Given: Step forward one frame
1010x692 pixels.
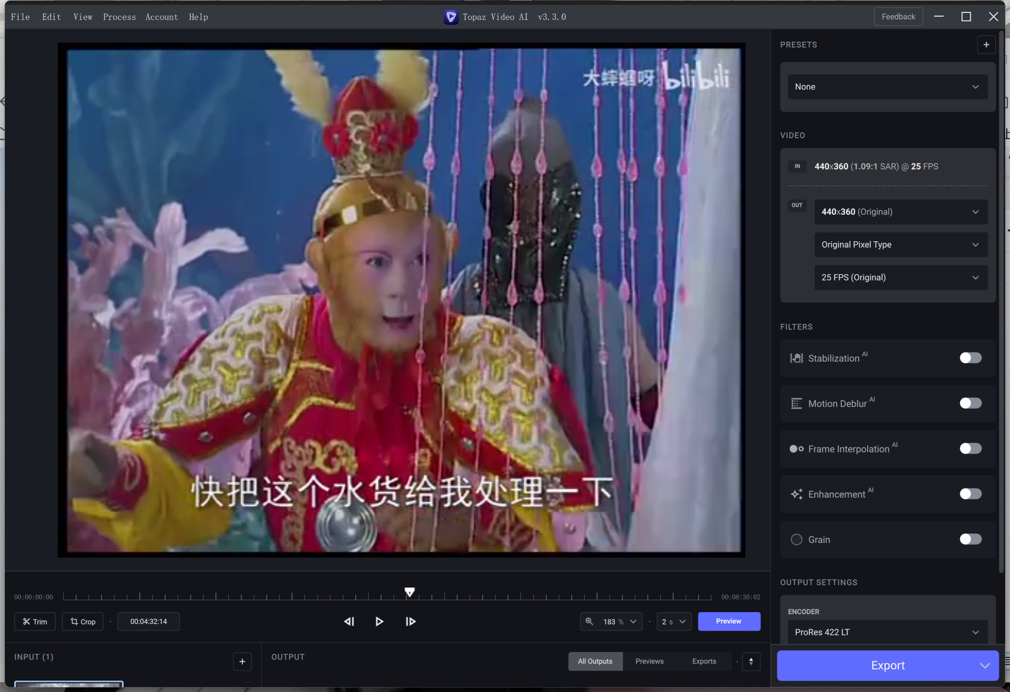Looking at the screenshot, I should click(411, 621).
